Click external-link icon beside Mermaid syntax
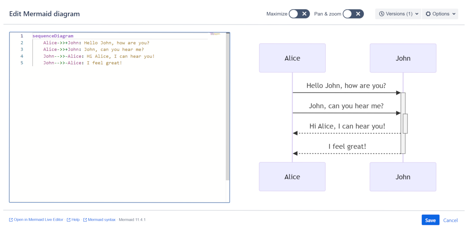Viewport: 470px width, 230px height. pos(85,220)
